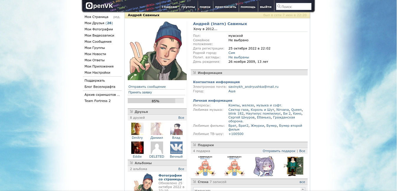Image resolution: width=397 pixels, height=191 pixels.
Task: Focus the Поиск search field
Action: click(x=294, y=6)
